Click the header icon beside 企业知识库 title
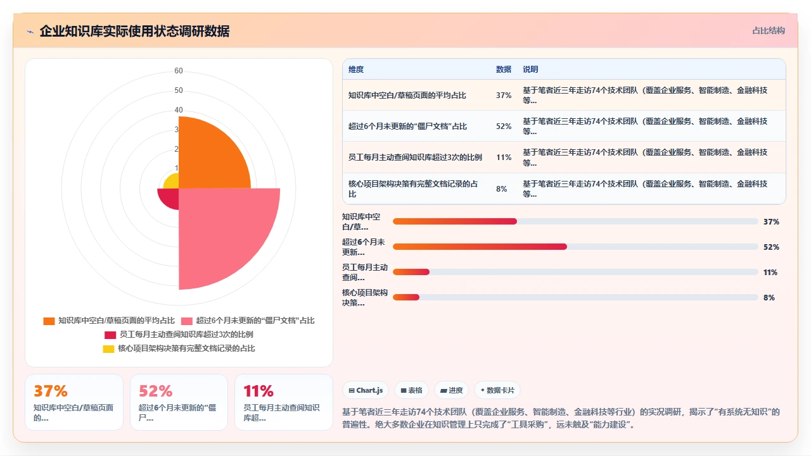The height and width of the screenshot is (456, 811). 30,32
